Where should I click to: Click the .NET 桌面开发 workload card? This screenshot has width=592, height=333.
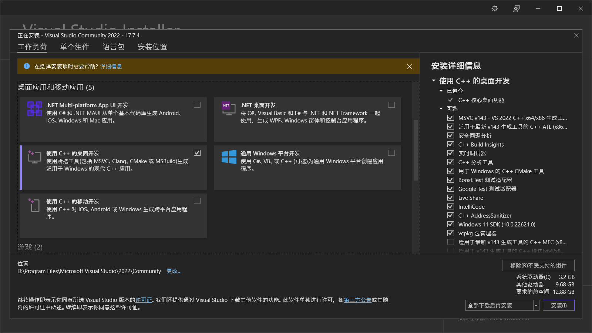click(307, 120)
